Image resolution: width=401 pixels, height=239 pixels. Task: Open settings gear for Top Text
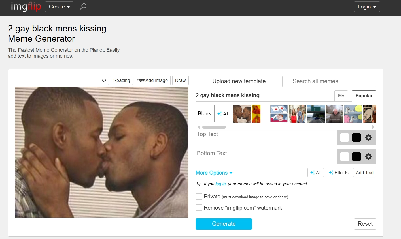[368, 137]
